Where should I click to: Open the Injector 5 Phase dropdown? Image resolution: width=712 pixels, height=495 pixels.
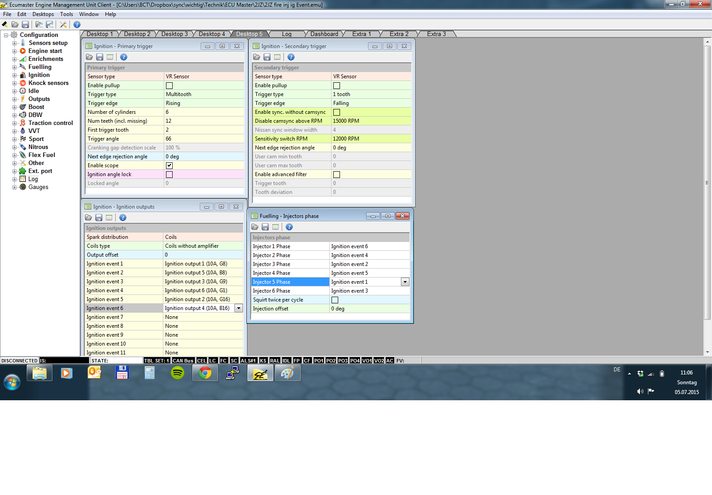pos(405,282)
